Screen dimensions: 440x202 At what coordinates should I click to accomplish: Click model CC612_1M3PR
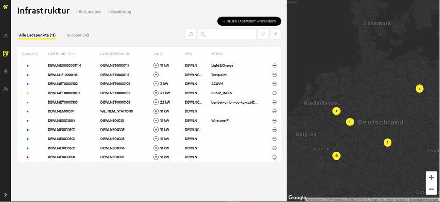click(222, 93)
